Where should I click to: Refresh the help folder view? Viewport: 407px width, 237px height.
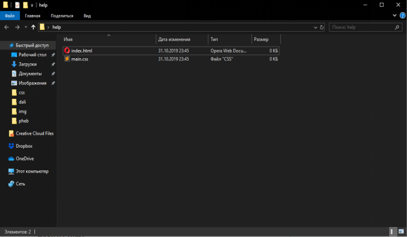pos(322,27)
